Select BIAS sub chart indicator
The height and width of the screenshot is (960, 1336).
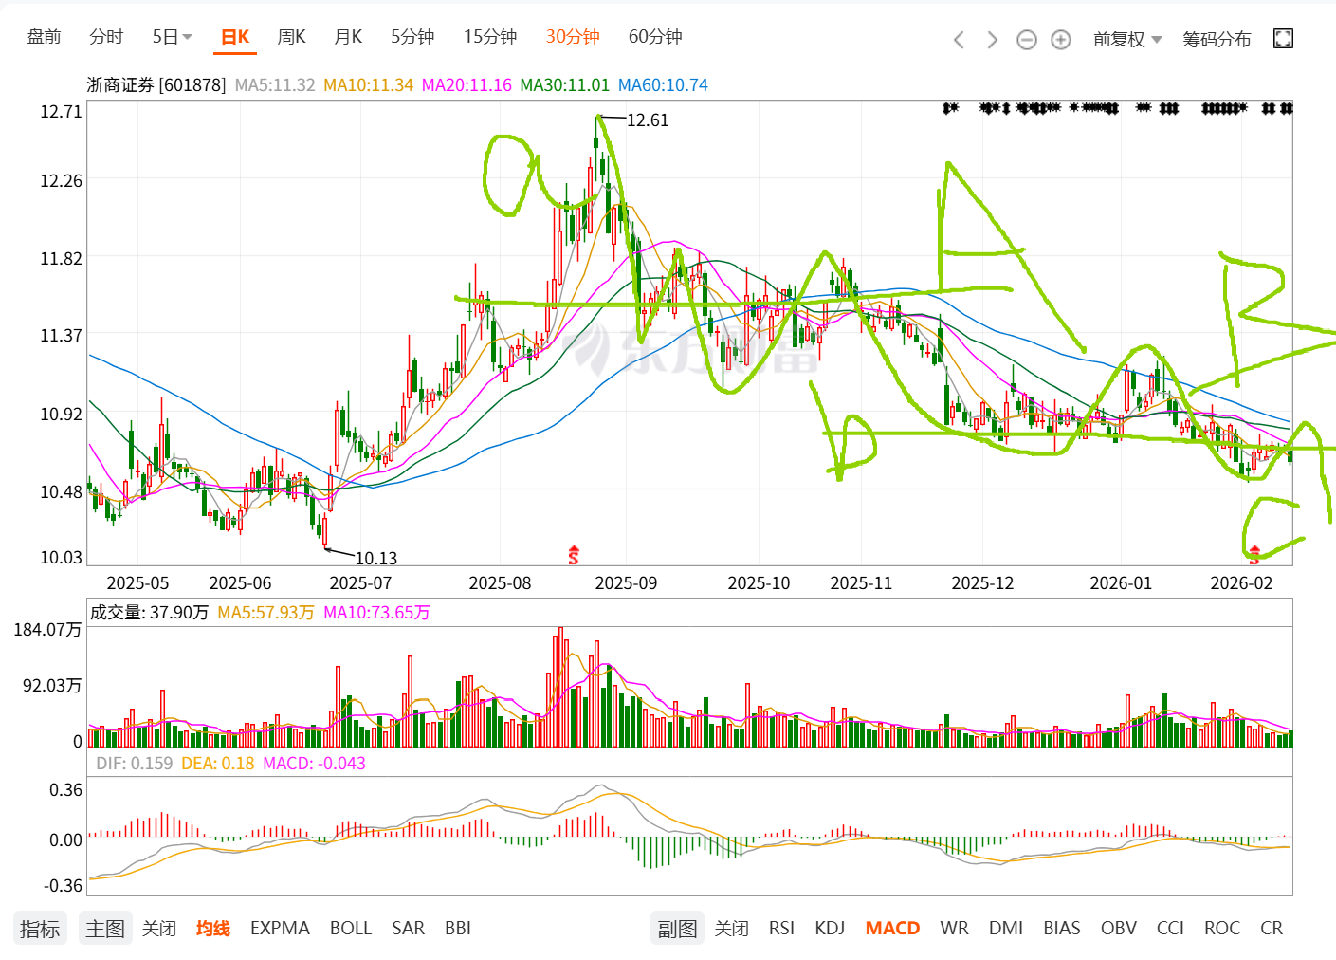[1062, 929]
